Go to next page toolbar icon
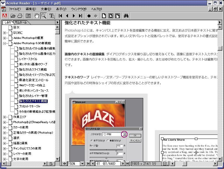Viewport: 224px width, 169px height. 74,16
